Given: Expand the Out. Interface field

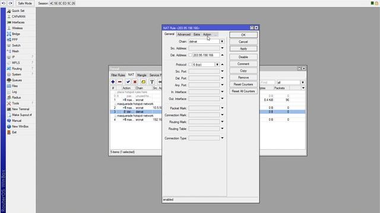Looking at the screenshot, I should [222, 99].
